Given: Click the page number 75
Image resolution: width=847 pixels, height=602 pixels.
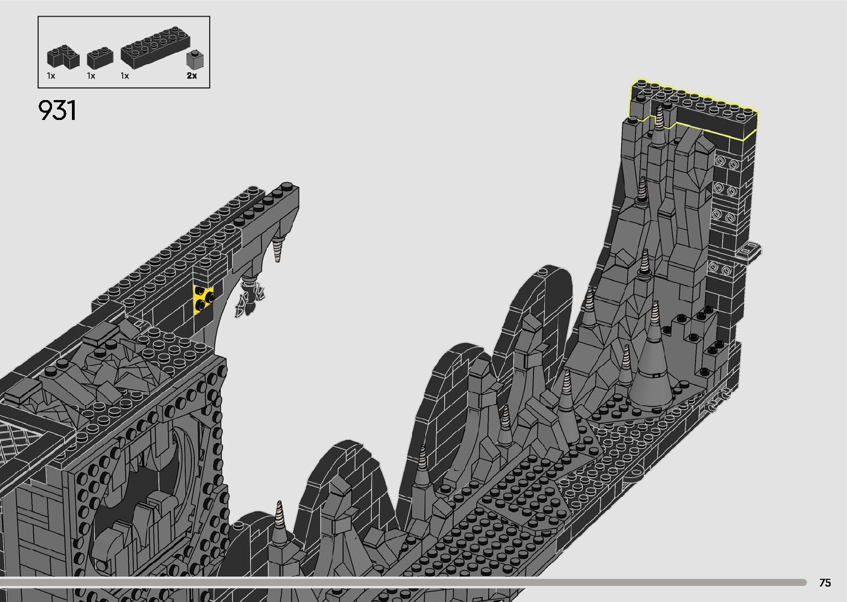Looking at the screenshot, I should coord(824,583).
